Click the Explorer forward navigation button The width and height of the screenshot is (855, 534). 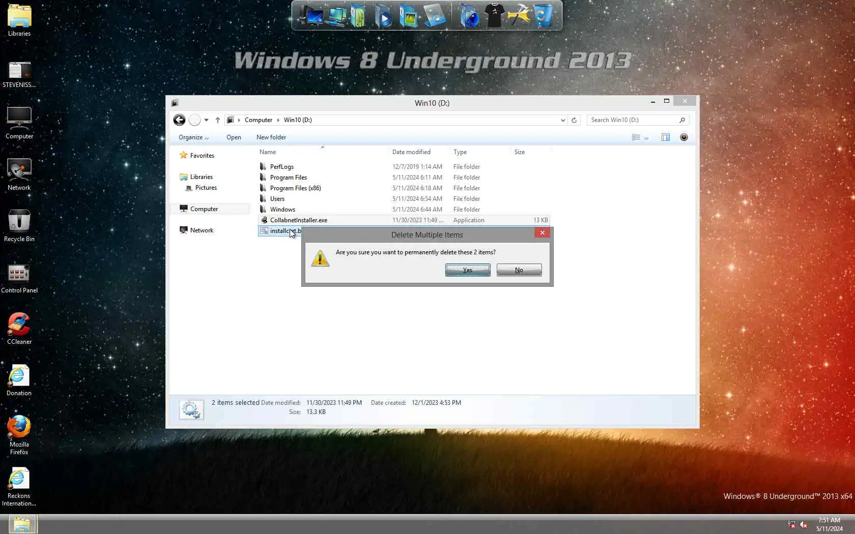[x=194, y=120]
